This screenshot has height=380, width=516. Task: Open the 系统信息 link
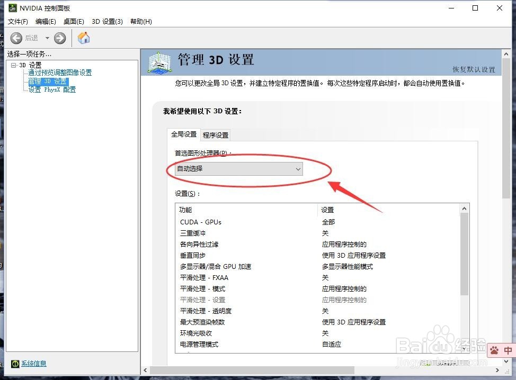coord(33,363)
